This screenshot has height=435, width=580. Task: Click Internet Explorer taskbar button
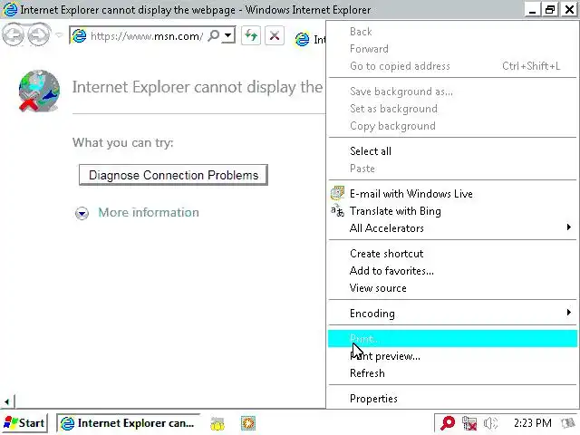128,423
